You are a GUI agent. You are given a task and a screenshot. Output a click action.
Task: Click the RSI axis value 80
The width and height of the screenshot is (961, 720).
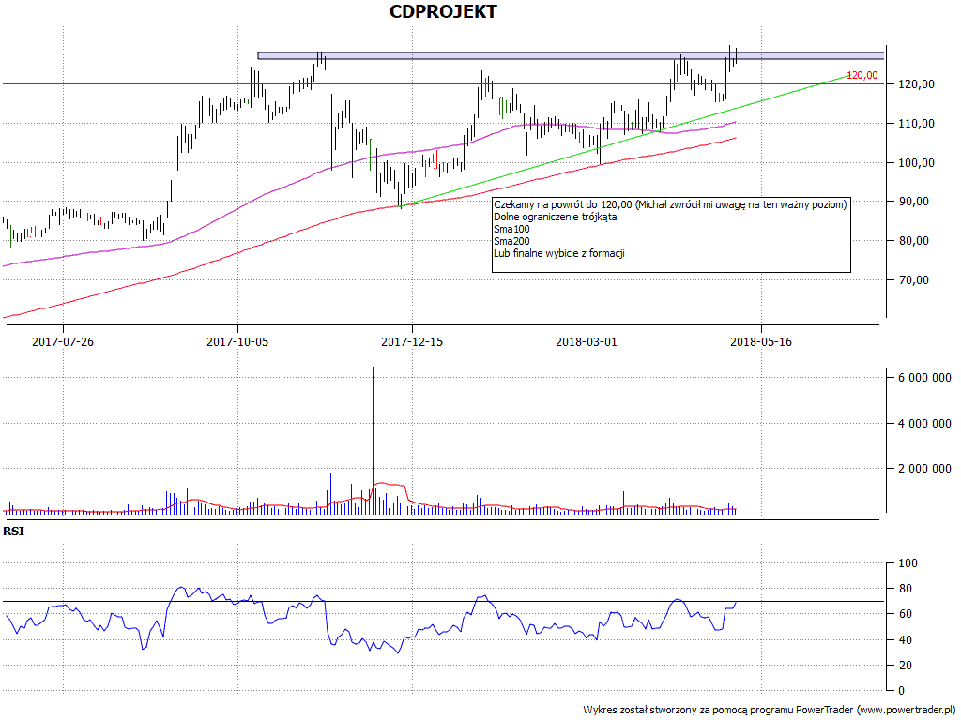pos(905,589)
